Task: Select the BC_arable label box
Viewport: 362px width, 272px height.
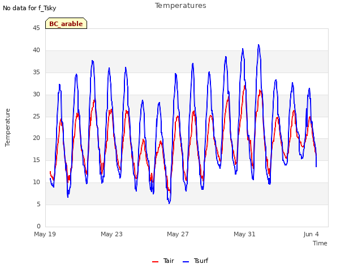Action: (66, 23)
